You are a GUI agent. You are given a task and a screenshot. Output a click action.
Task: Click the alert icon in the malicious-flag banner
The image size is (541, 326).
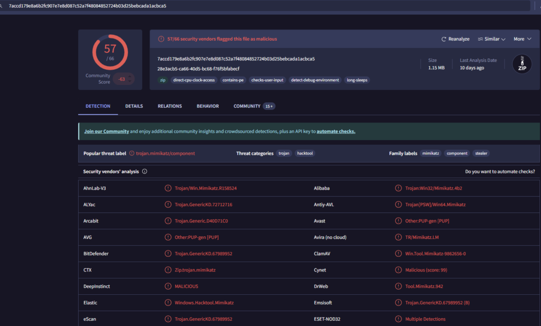161,39
